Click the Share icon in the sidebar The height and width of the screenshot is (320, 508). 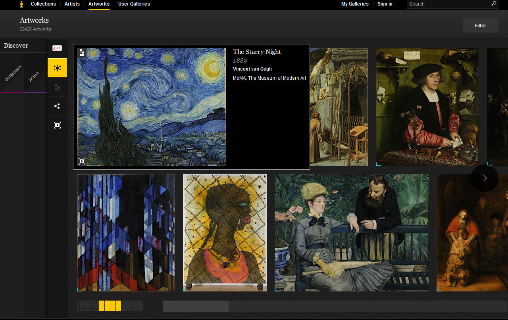57,106
